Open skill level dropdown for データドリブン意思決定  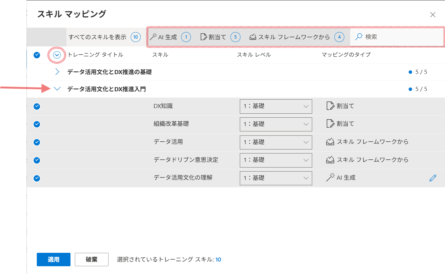click(276, 160)
